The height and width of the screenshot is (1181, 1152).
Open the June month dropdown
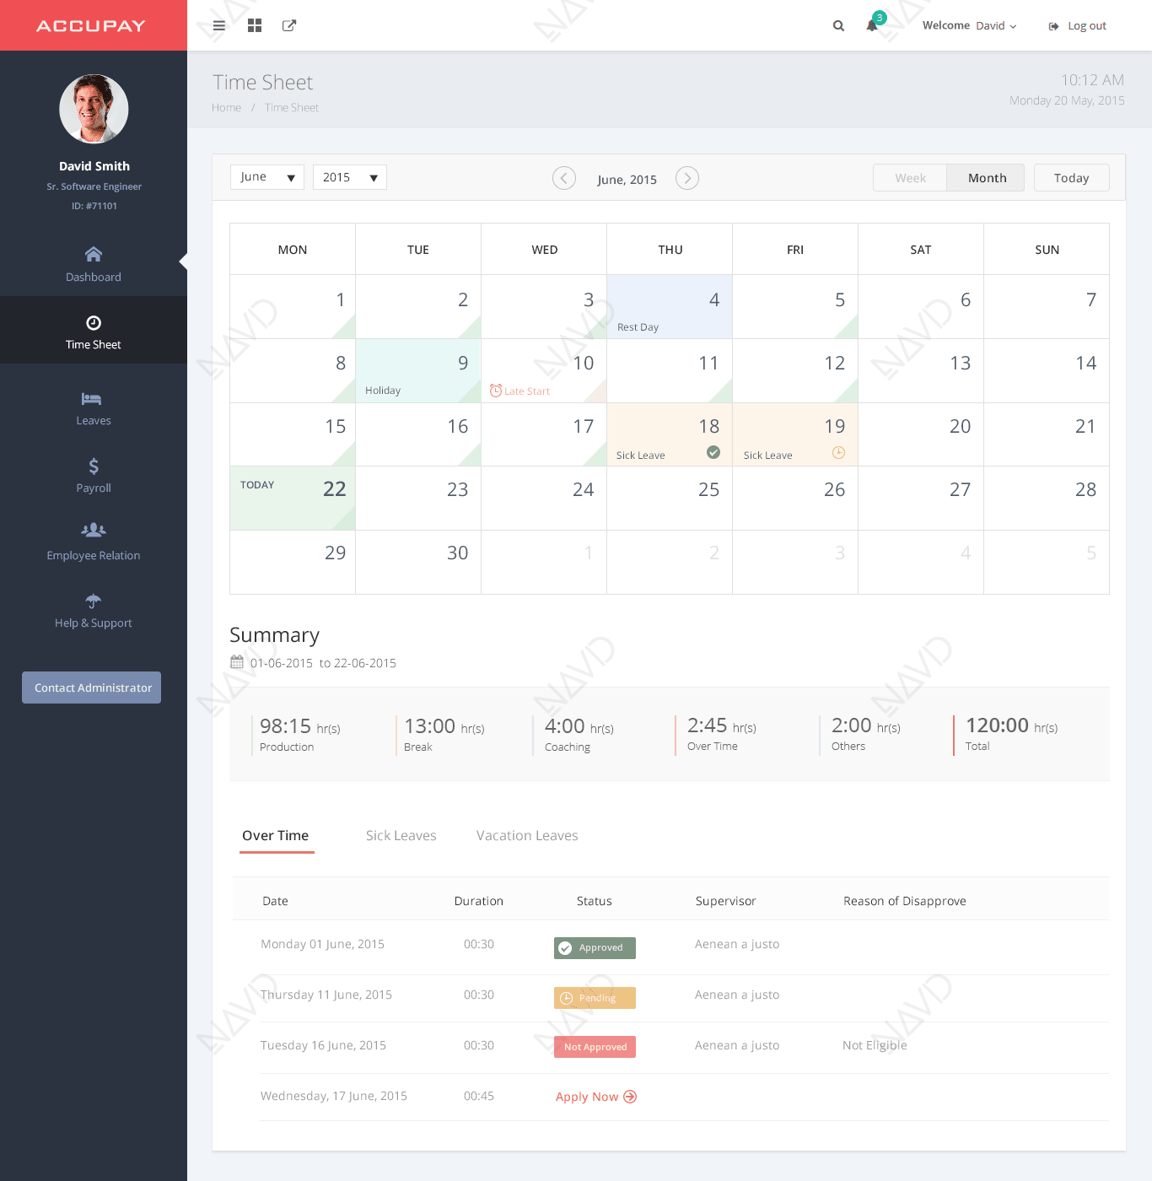266,177
